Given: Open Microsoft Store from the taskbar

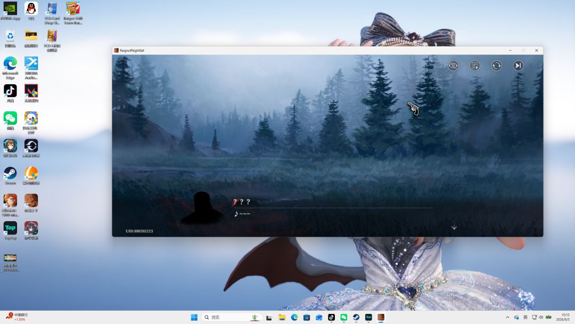Looking at the screenshot, I should tap(307, 318).
